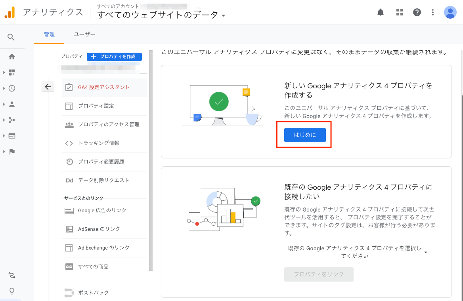This screenshot has width=463, height=301.
Task: Open Discover lightbulb icon
Action: click(x=12, y=291)
